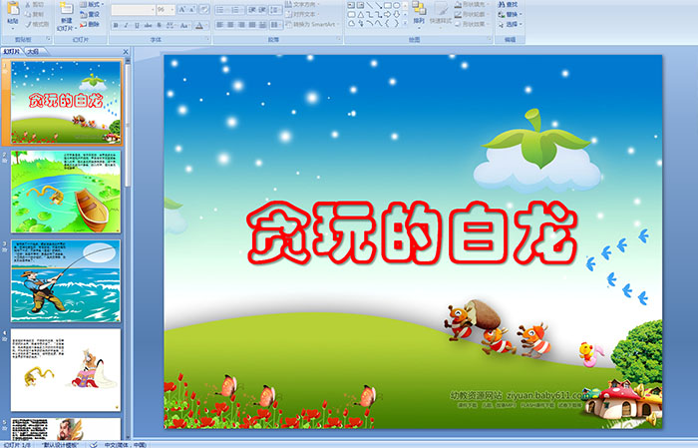Screen dimensions: 698x448
Task: Click the Delete slide (删除) icon
Action: 89,26
